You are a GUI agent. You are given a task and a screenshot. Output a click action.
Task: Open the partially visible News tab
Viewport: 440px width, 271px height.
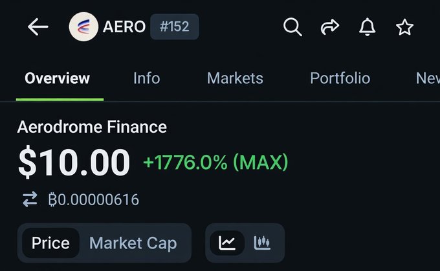coord(427,79)
